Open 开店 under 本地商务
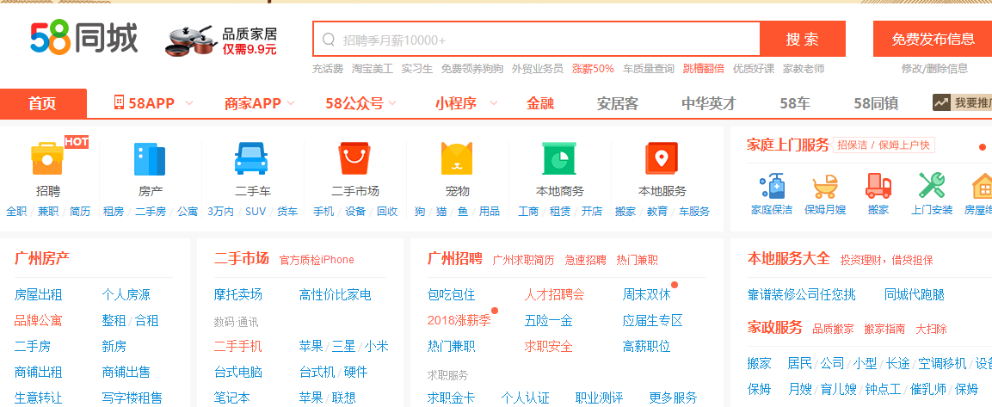This screenshot has width=992, height=407. (592, 212)
